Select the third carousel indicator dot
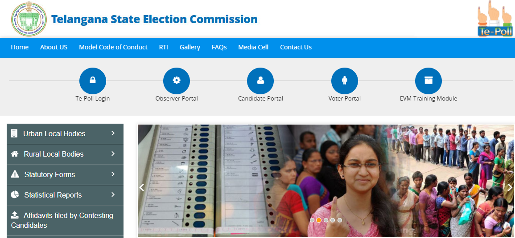 coord(326,220)
